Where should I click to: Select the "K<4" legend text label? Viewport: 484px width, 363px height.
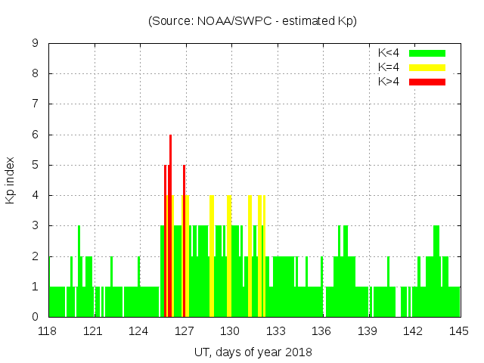(389, 53)
